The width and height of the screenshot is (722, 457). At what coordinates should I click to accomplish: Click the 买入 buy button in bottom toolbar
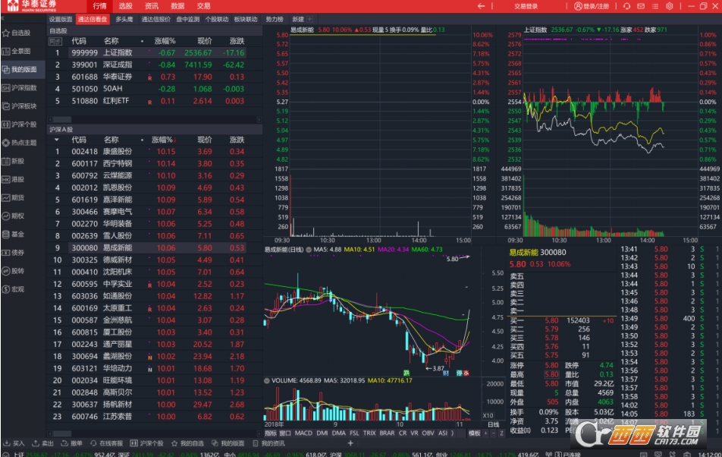click(x=14, y=443)
